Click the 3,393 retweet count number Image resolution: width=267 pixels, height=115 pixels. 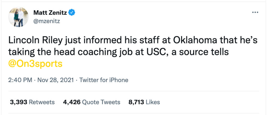pos(18,102)
